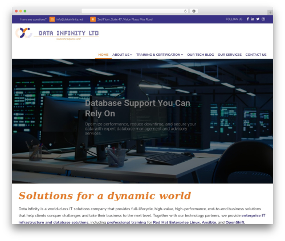
Task: Click the new tab plus button
Action: pyautogui.click(x=270, y=13)
